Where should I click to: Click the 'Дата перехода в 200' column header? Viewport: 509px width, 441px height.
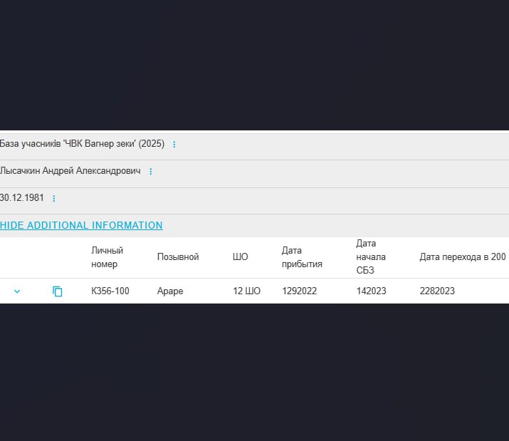tap(463, 257)
